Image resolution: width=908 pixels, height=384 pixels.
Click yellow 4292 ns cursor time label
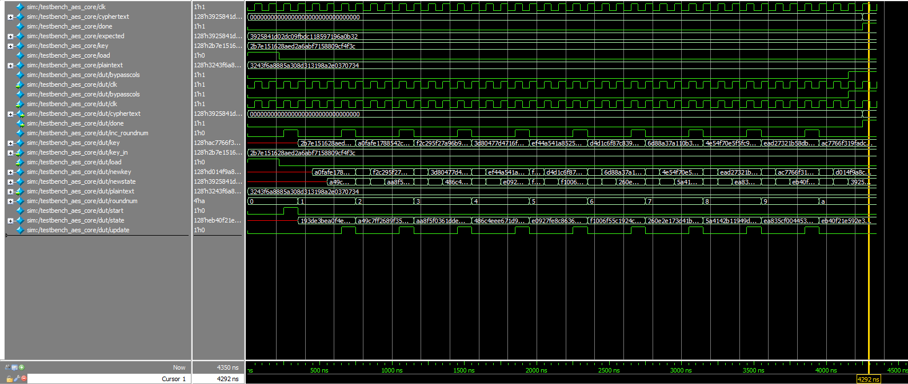[868, 379]
